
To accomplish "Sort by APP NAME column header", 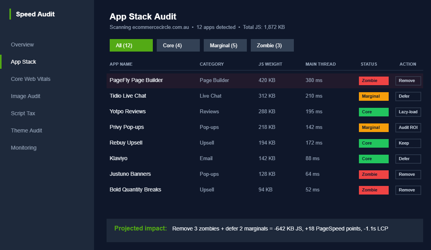I will point(121,64).
